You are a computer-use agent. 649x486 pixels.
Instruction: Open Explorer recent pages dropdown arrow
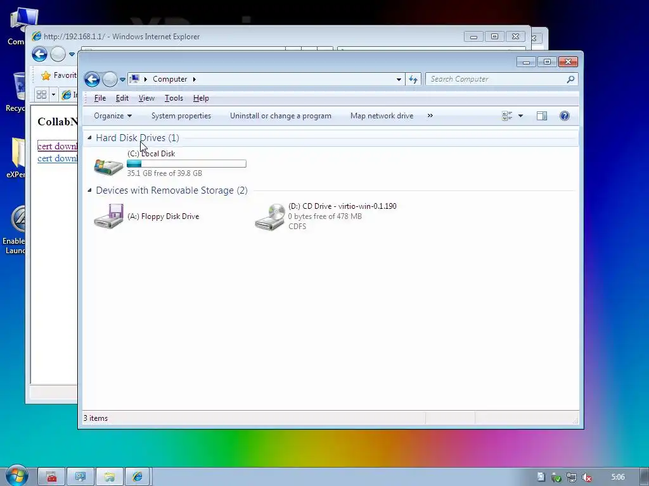pyautogui.click(x=122, y=79)
